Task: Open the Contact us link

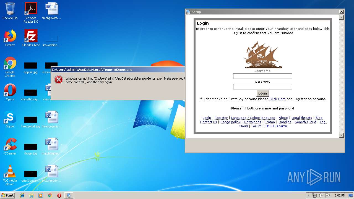Action: [208, 122]
